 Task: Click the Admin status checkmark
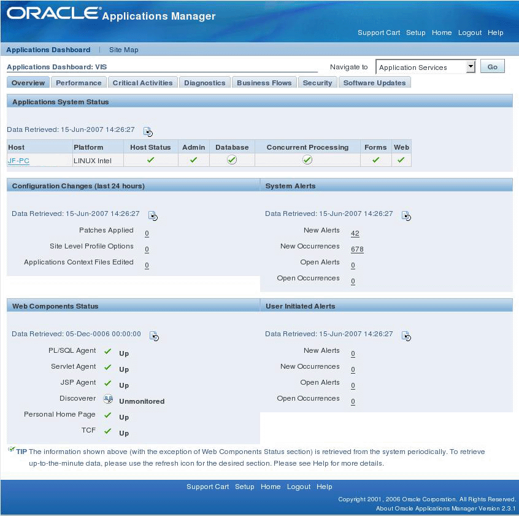194,160
